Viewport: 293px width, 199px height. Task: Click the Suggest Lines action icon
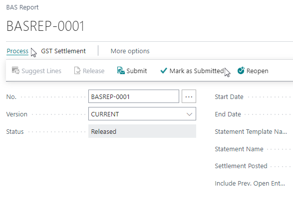[15, 71]
